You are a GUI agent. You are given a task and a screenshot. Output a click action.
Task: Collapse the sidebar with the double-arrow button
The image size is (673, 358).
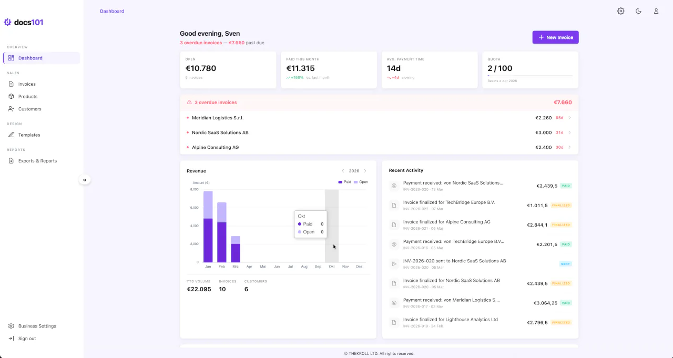click(x=85, y=179)
